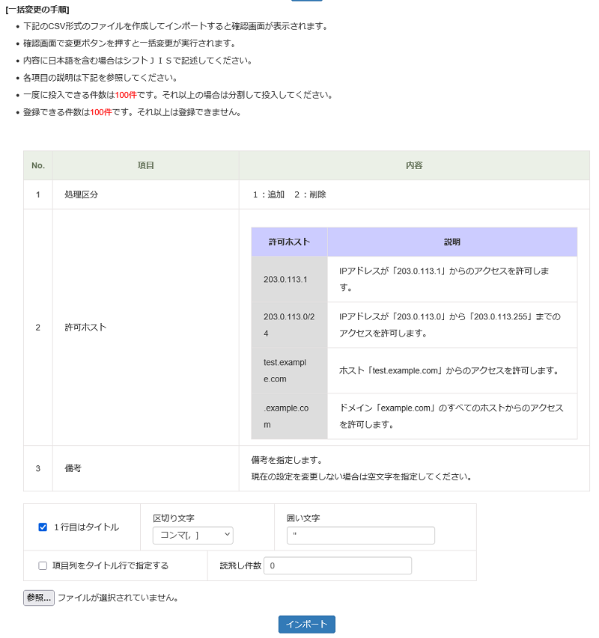The image size is (599, 638).
Task: Click the delimiter dropdown chevron arrow
Action: coord(227,536)
